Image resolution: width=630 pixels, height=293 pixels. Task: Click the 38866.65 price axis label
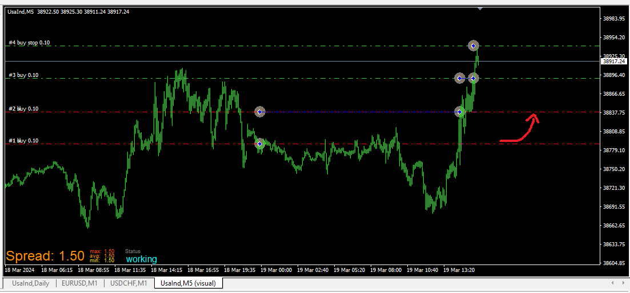coord(614,94)
